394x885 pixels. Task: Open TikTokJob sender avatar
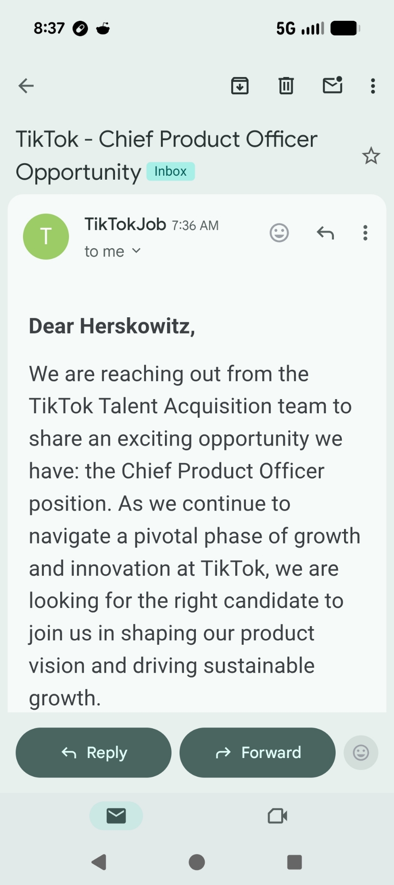point(46,237)
